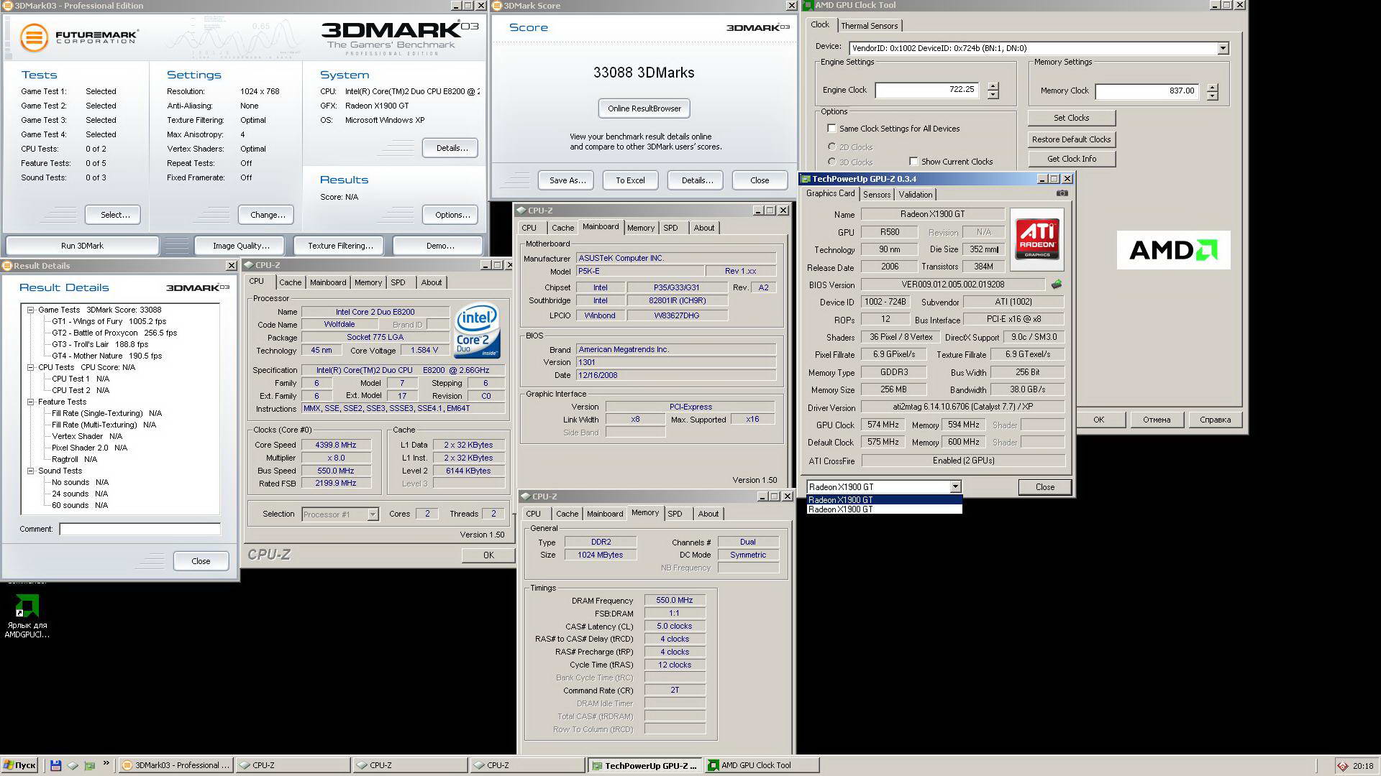1381x776 pixels.
Task: Click Get Clock Info button
Action: click(x=1071, y=159)
